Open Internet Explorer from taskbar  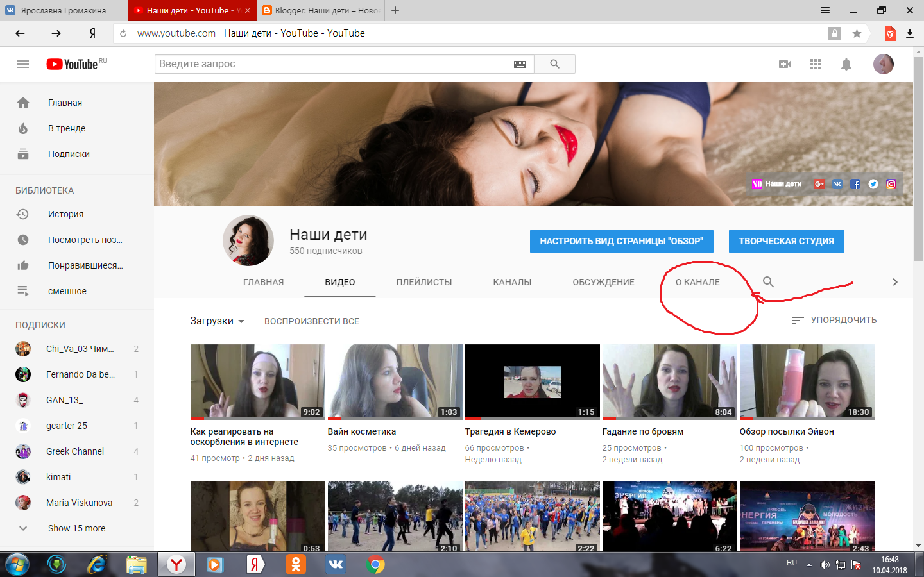[x=97, y=564]
